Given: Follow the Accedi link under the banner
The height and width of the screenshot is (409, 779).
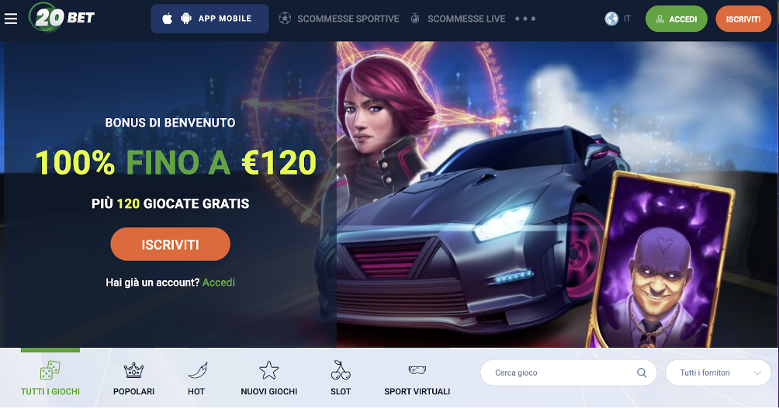Looking at the screenshot, I should 219,282.
